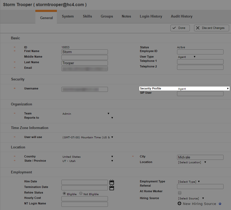Click the plus icon for New Hiring Source
This screenshot has height=210, width=231.
[x=179, y=204]
